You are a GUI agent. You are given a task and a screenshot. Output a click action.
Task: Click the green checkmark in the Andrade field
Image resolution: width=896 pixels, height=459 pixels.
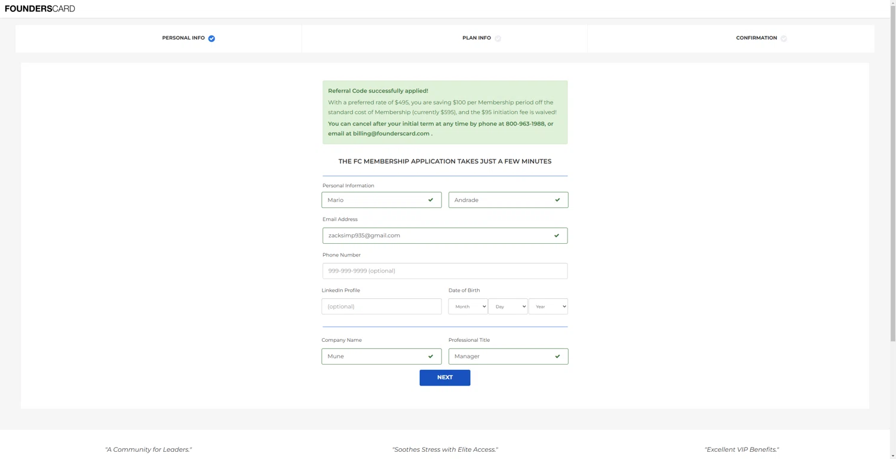tap(557, 200)
